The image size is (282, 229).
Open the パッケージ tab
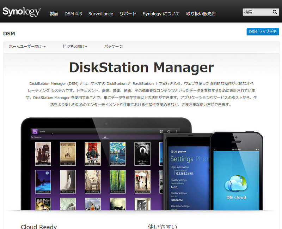coord(113,47)
